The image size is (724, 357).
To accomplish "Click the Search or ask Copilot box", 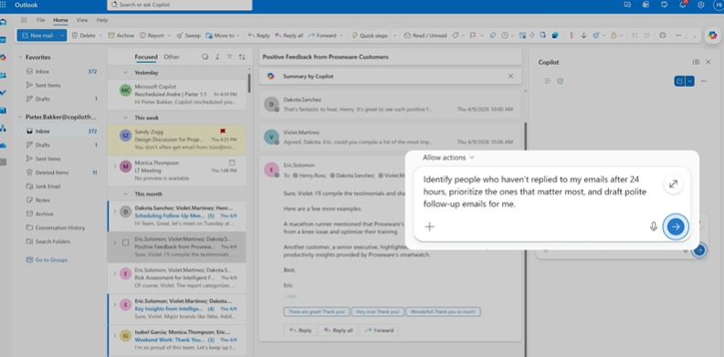I will click(x=180, y=5).
